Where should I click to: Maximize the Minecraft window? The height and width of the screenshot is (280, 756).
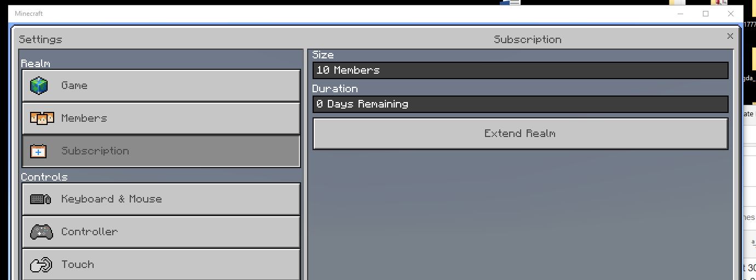click(706, 14)
